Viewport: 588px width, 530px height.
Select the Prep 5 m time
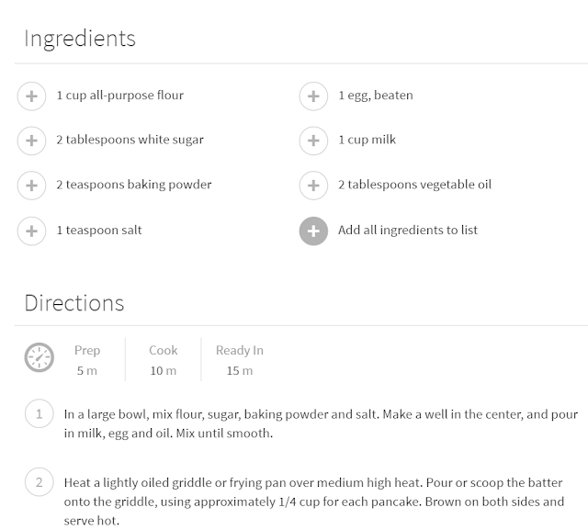pyautogui.click(x=87, y=360)
